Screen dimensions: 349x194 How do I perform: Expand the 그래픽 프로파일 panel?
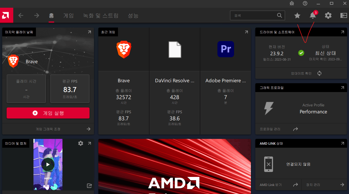click(x=342, y=88)
